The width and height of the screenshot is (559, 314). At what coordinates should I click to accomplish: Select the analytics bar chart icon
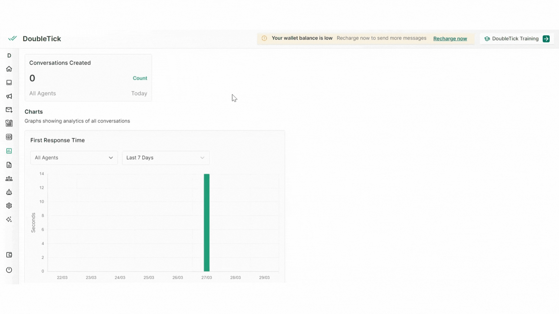click(x=9, y=151)
